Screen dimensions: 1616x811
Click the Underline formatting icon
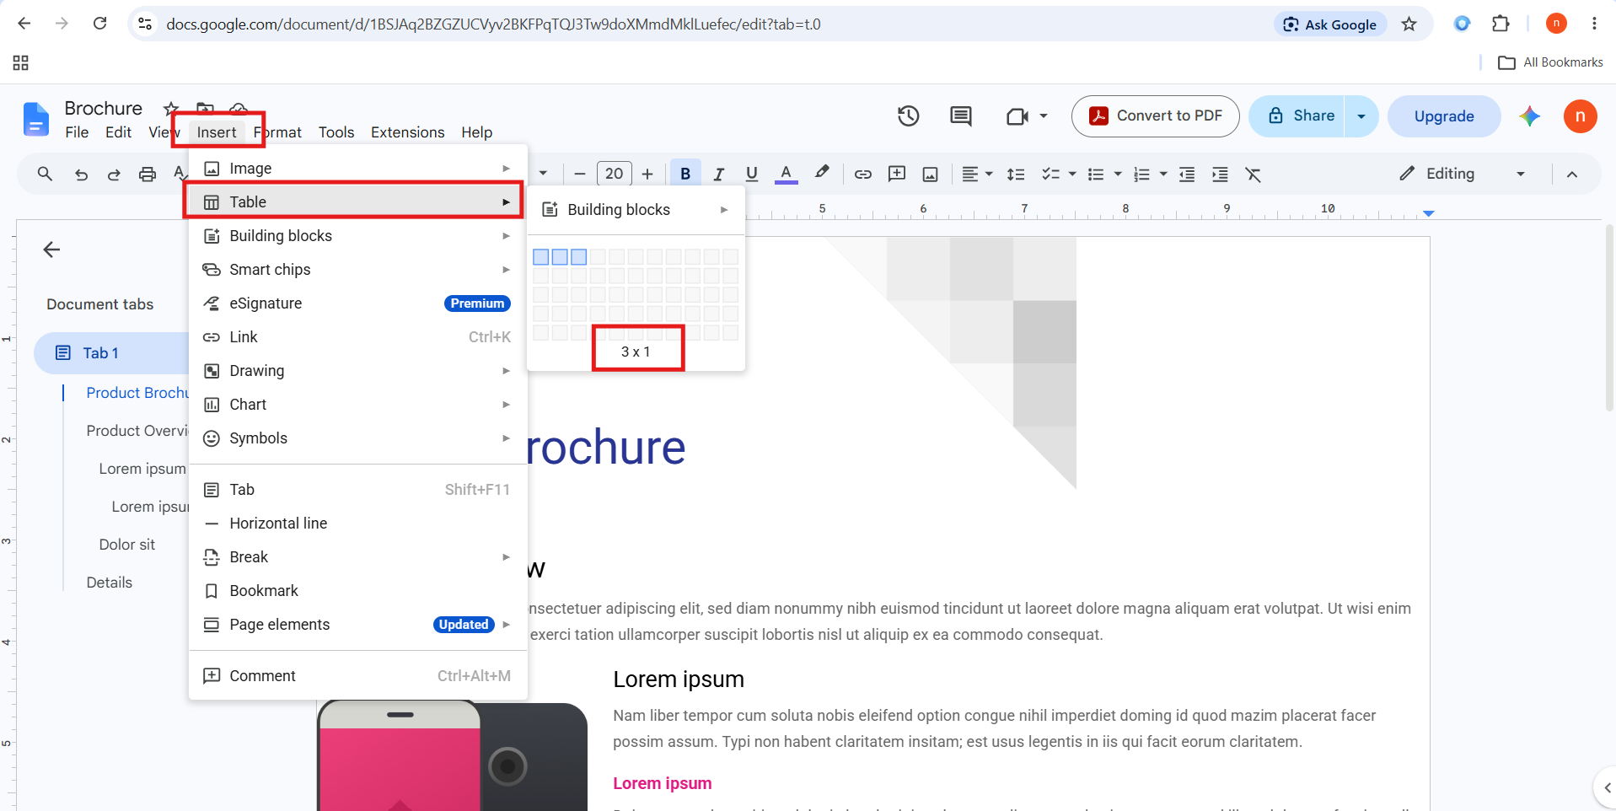tap(752, 174)
